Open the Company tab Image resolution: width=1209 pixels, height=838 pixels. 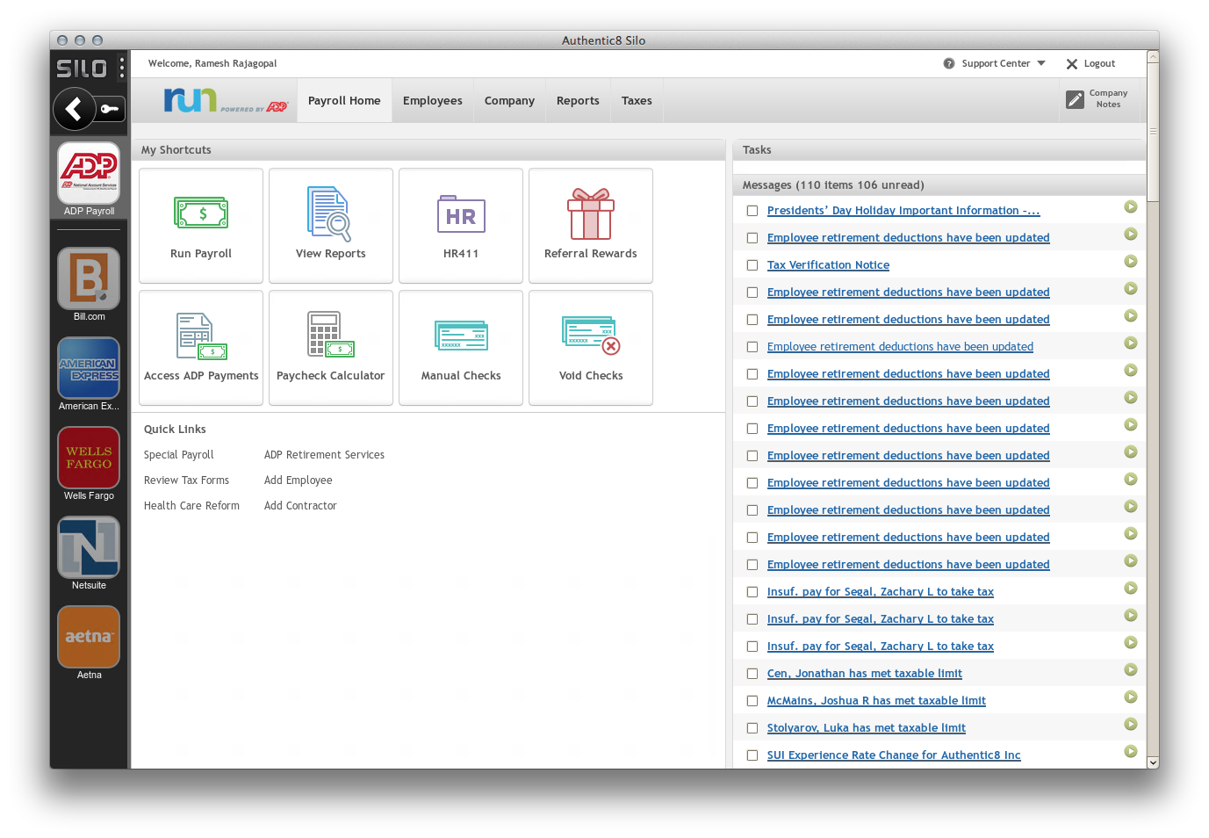[509, 101]
